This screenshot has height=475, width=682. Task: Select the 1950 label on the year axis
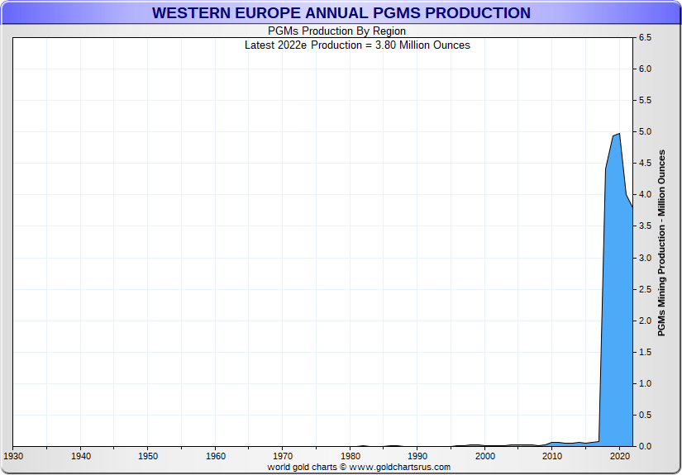(147, 455)
